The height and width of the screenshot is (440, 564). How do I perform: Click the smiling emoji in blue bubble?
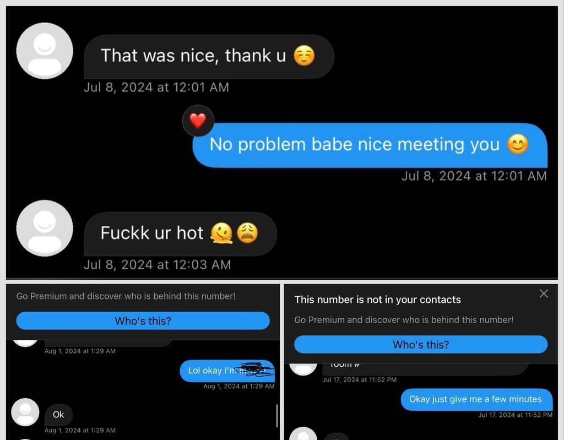pos(518,144)
